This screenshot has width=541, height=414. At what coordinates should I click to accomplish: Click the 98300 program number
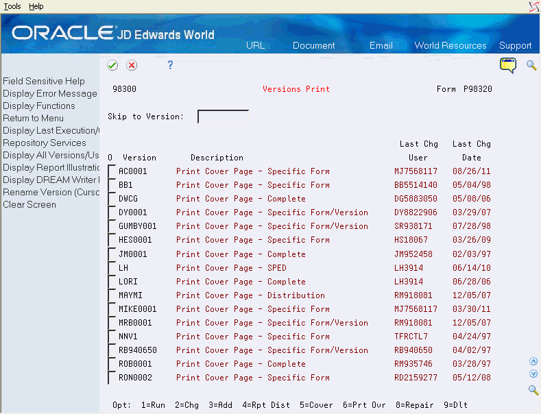pos(124,89)
